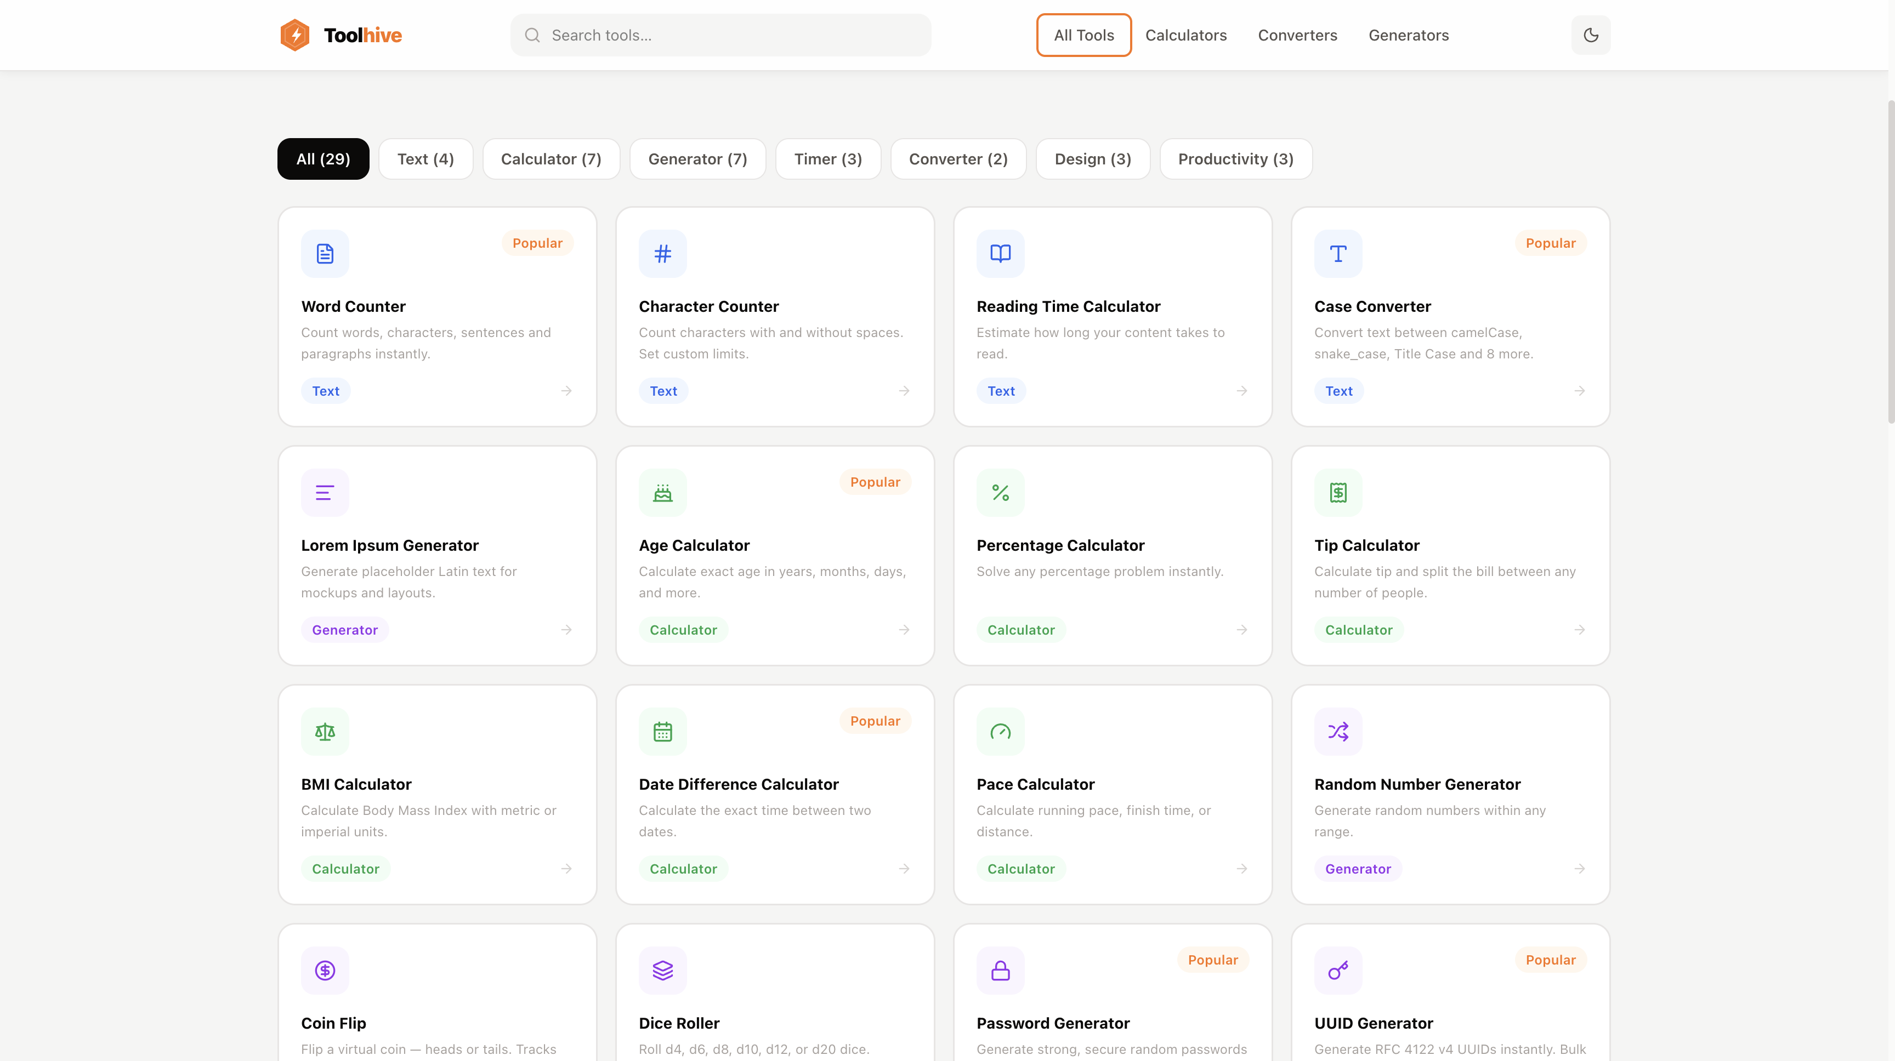
Task: Switch to the Generators nav tab
Action: [x=1408, y=35]
